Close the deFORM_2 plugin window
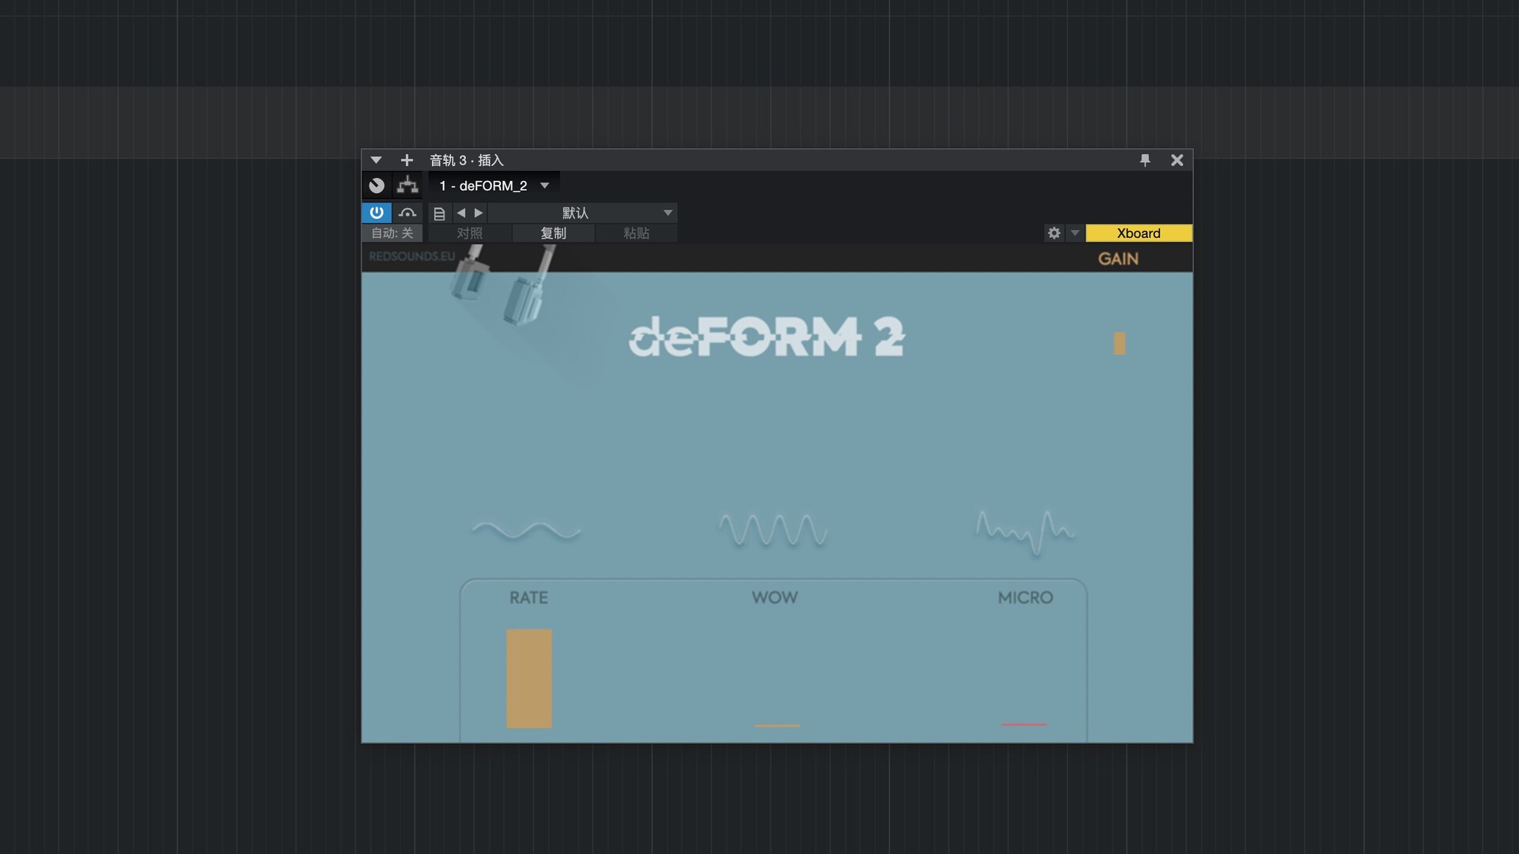 [1177, 160]
